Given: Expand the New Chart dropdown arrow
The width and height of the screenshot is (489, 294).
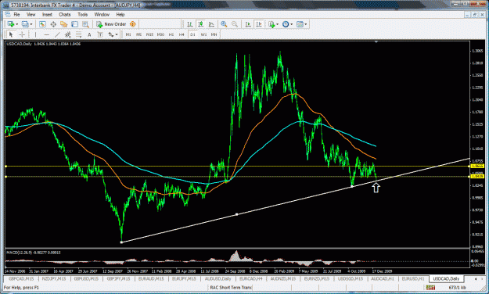Looking at the screenshot, I should click(17, 24).
